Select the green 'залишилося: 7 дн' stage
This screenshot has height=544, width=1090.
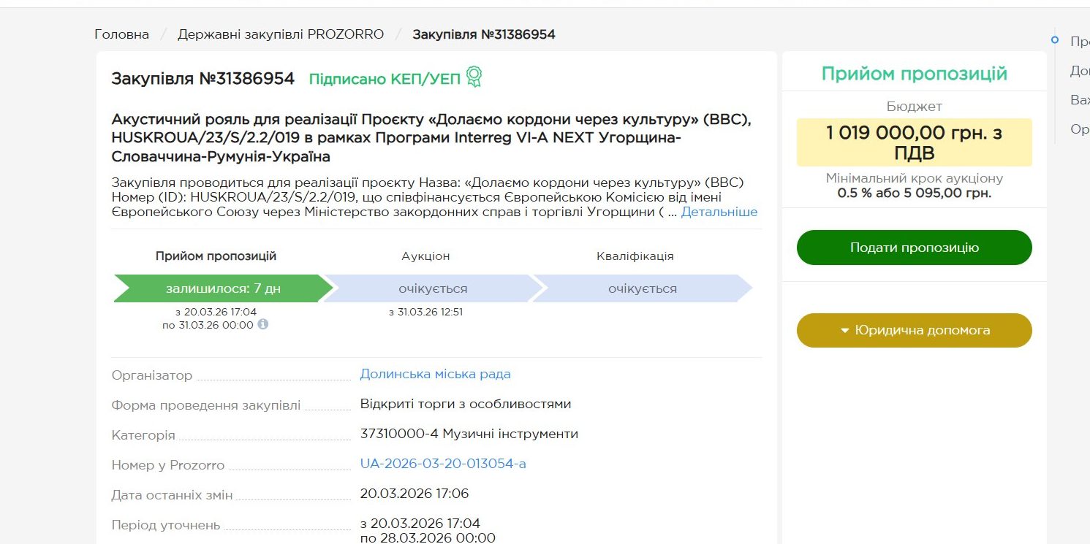click(x=223, y=288)
